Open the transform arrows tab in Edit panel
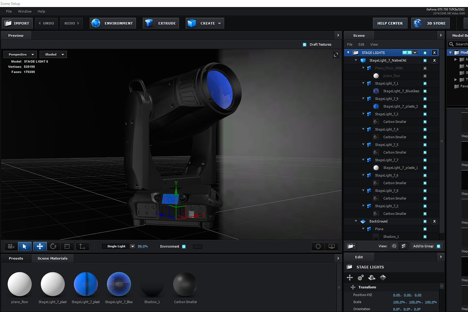This screenshot has width=468, height=312. (x=350, y=278)
